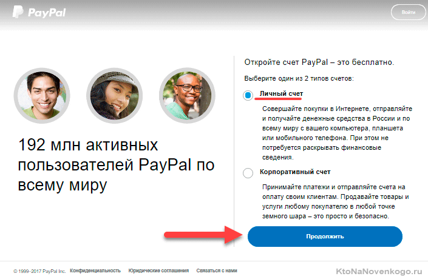
Task: Click the personal account description paragraph
Action: (x=337, y=133)
